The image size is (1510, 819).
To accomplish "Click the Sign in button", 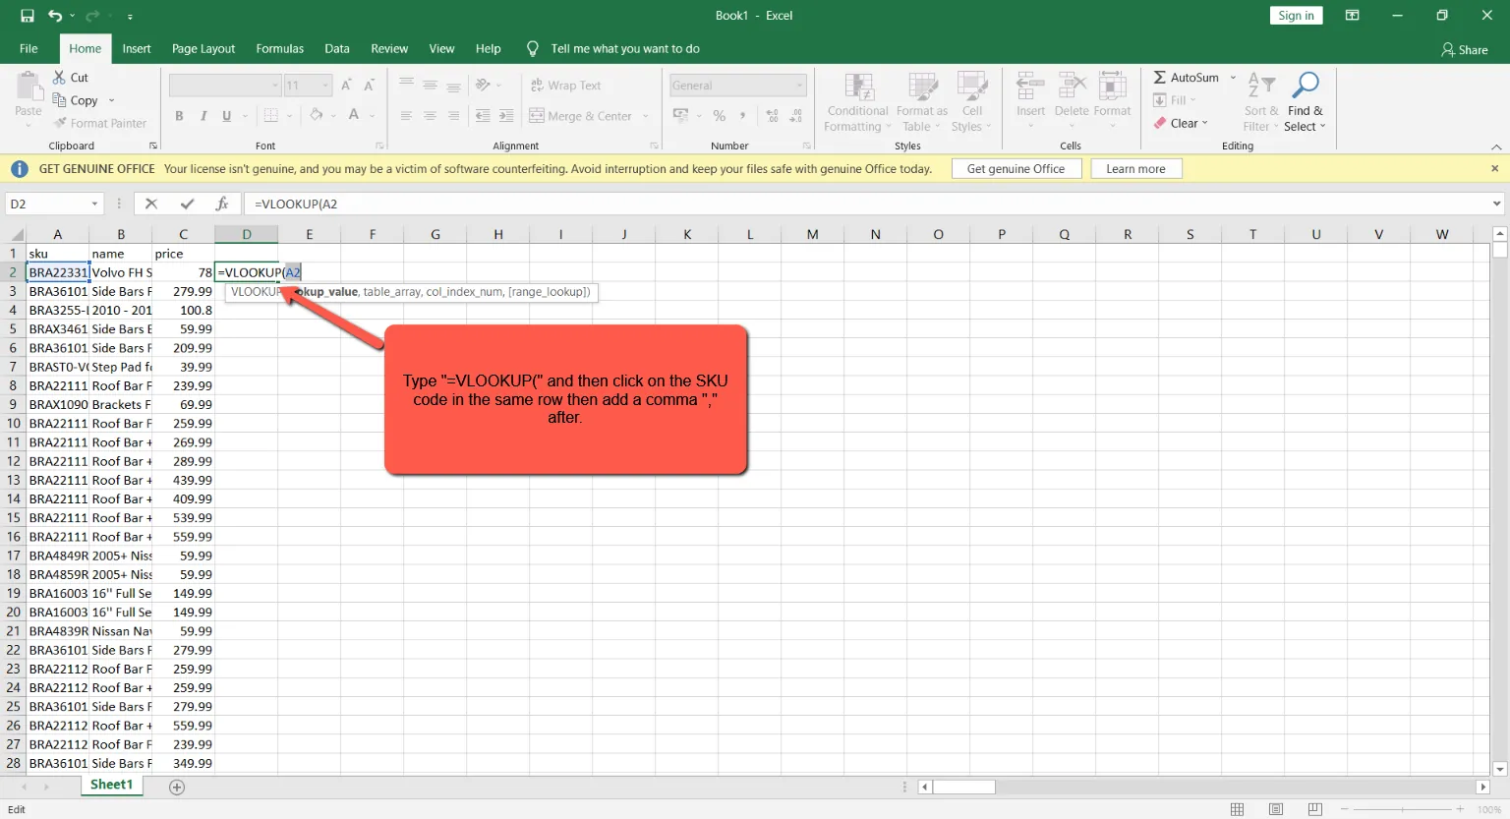I will 1297,16.
